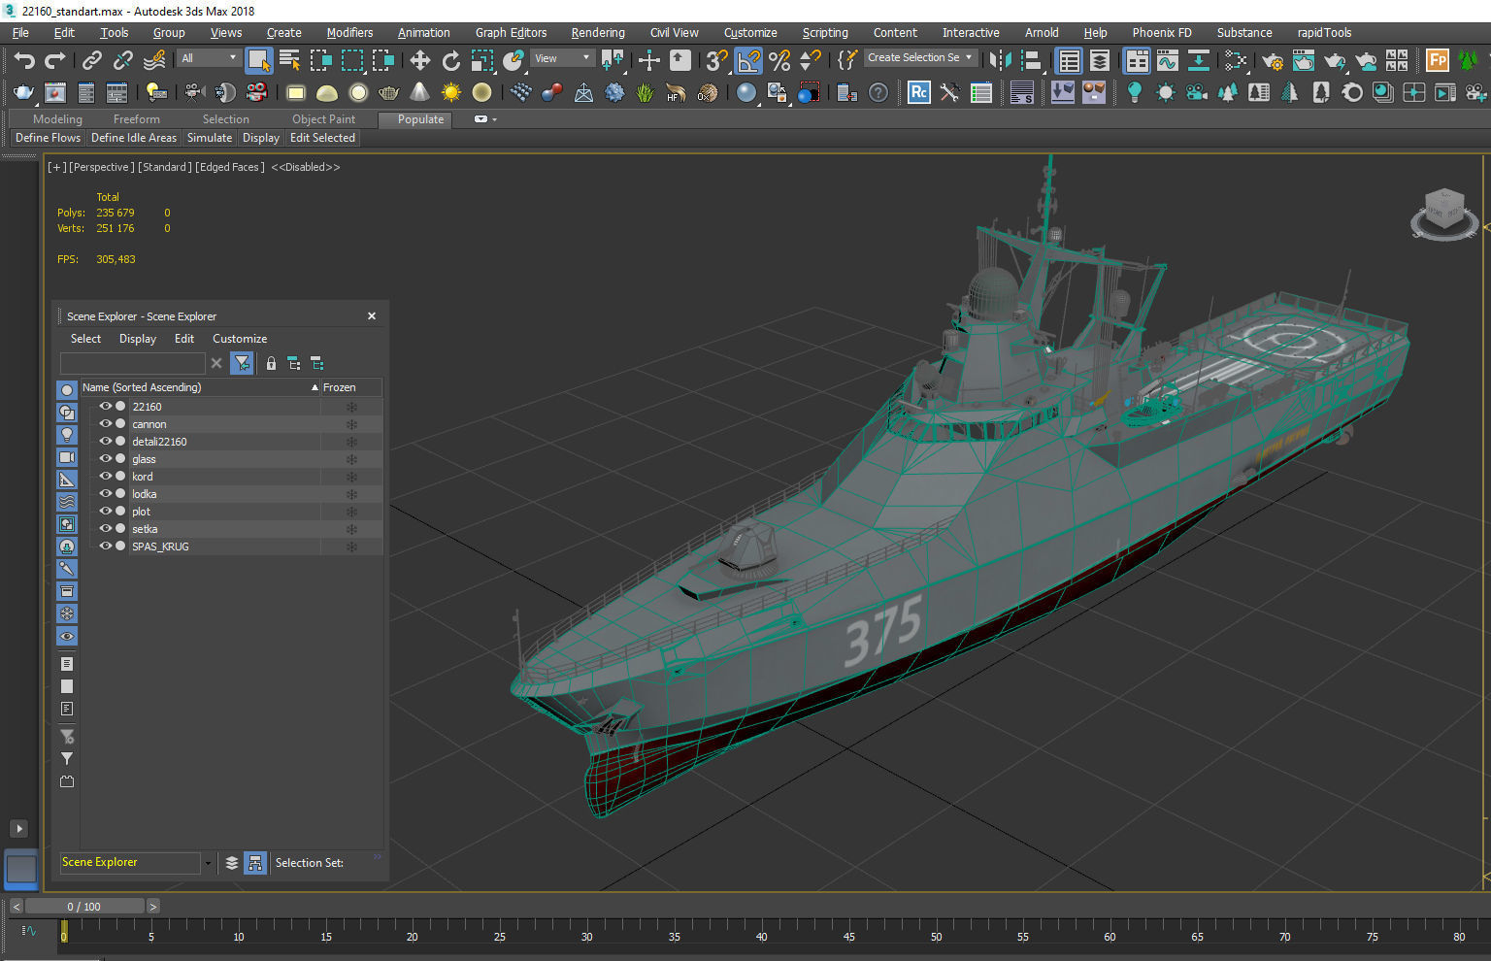This screenshot has width=1491, height=961.
Task: Click the Edit Selected button
Action: click(x=322, y=138)
